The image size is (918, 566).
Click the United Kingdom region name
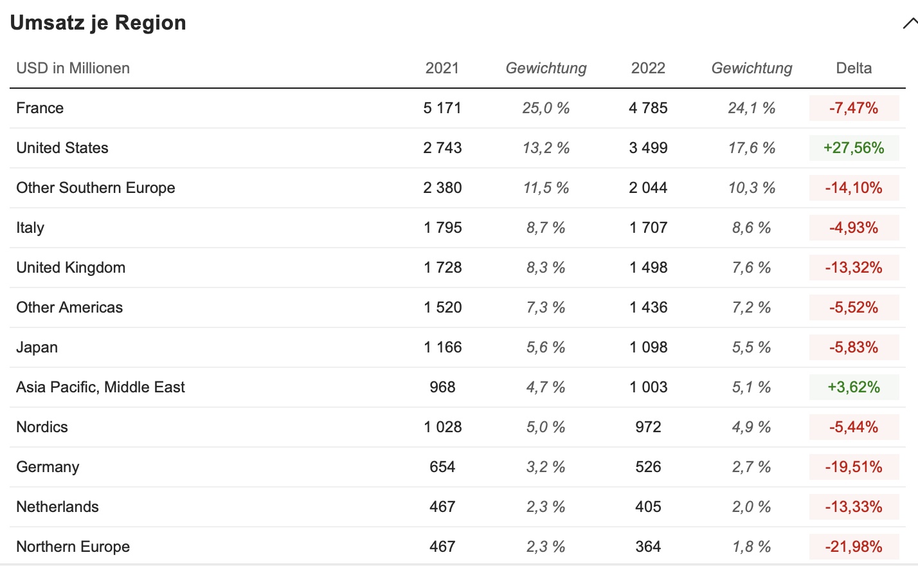click(x=71, y=268)
